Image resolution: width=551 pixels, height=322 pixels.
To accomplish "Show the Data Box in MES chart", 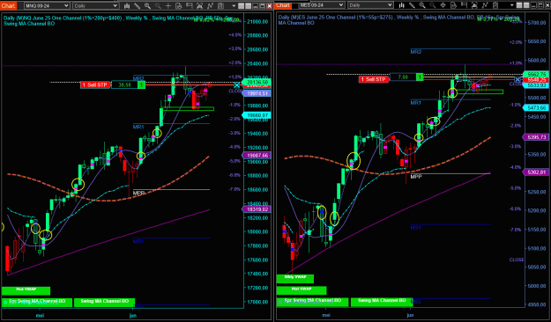I will point(453,5).
